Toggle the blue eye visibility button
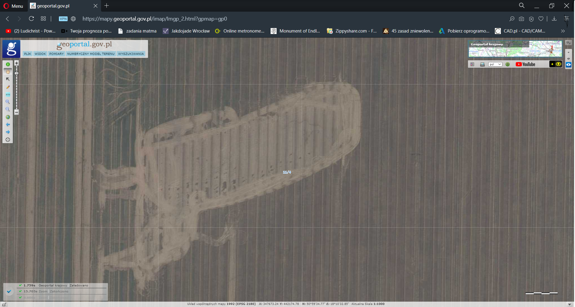 tap(568, 65)
